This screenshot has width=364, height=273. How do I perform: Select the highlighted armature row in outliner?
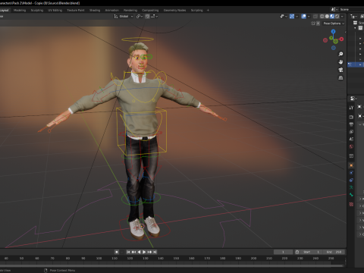coord(356,64)
